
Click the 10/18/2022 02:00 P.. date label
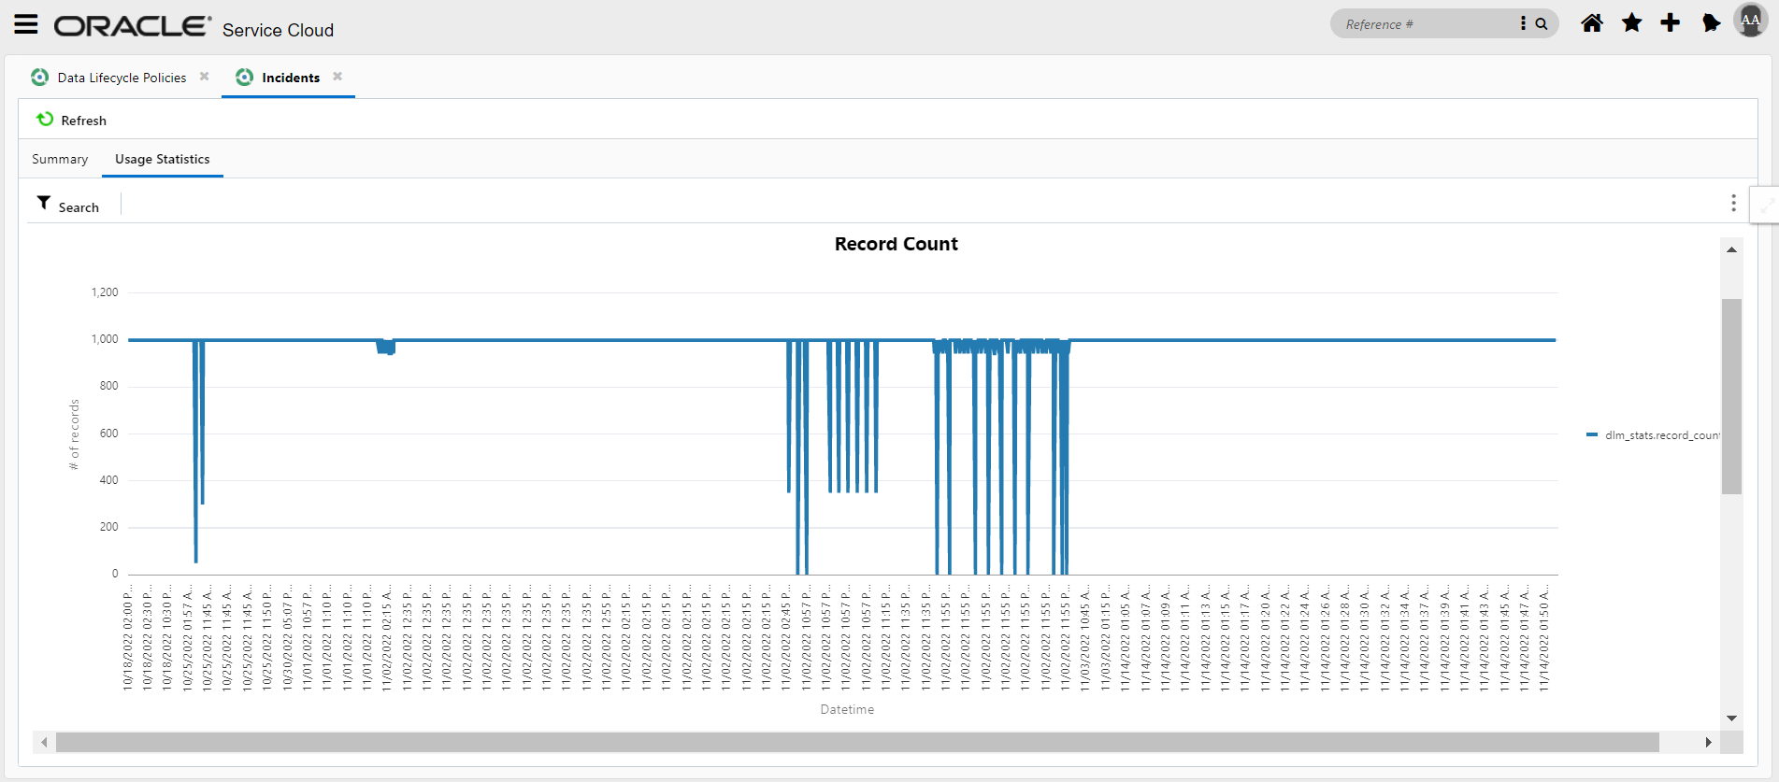(x=128, y=638)
